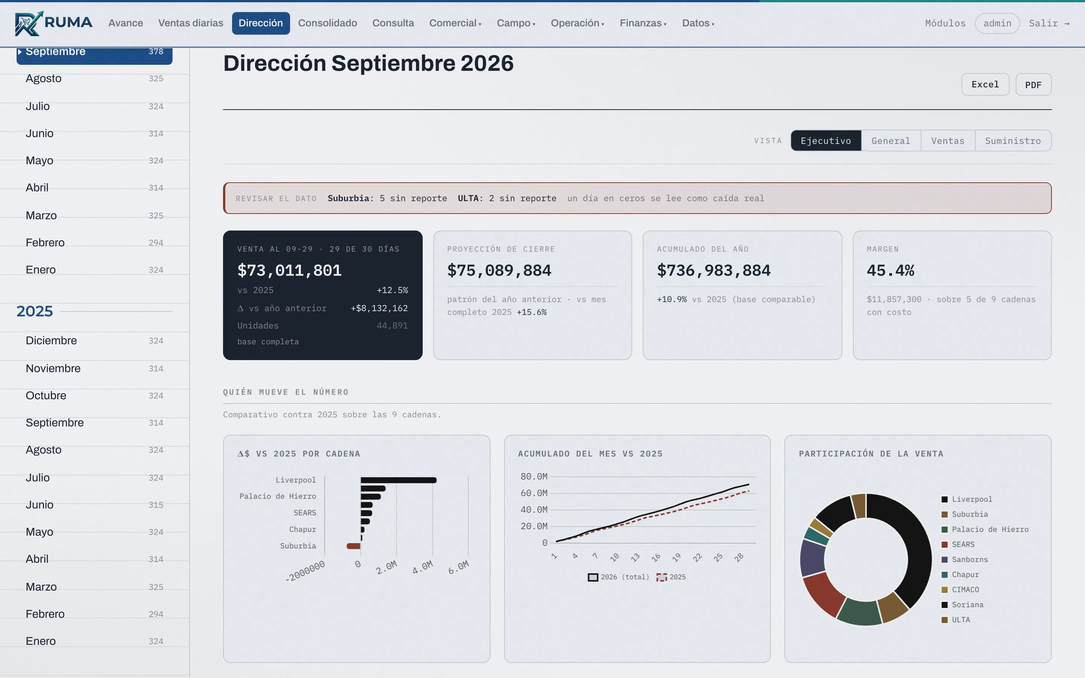Switch to the General view
The height and width of the screenshot is (678, 1085).
[x=891, y=141]
